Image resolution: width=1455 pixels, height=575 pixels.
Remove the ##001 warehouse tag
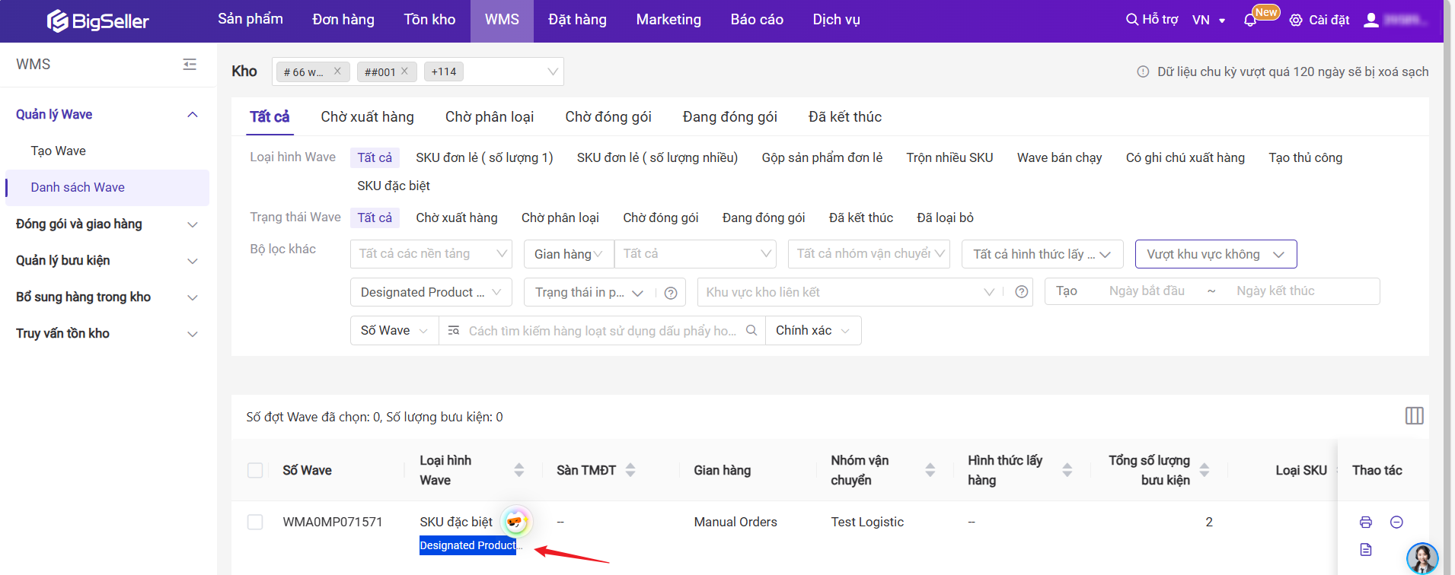(405, 71)
